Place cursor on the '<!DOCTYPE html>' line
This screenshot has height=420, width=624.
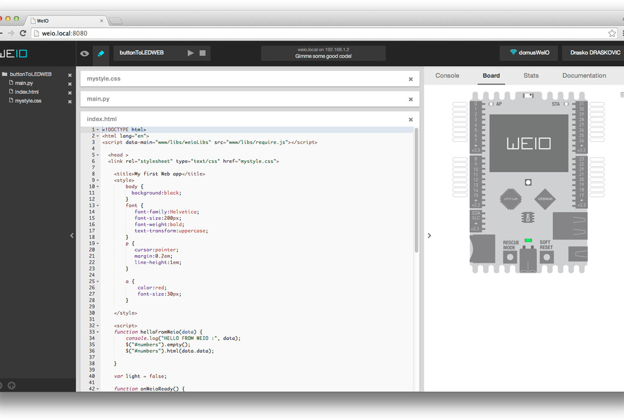[124, 130]
